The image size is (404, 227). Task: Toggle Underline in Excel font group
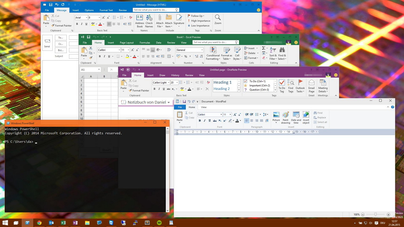point(109,56)
